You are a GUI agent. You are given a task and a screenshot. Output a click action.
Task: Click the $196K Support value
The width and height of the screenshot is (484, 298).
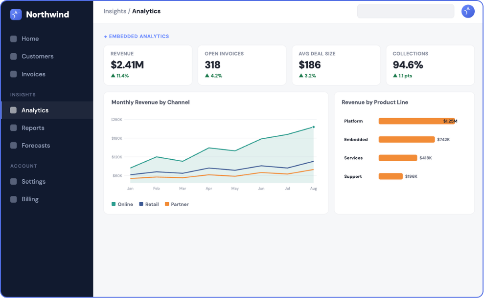411,176
